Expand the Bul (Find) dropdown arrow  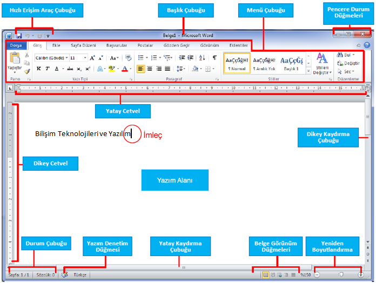354,55
